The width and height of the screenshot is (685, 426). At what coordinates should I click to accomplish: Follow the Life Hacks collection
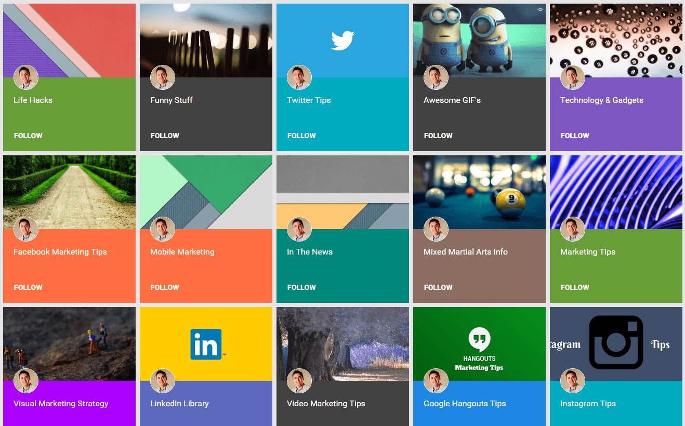[x=28, y=136]
